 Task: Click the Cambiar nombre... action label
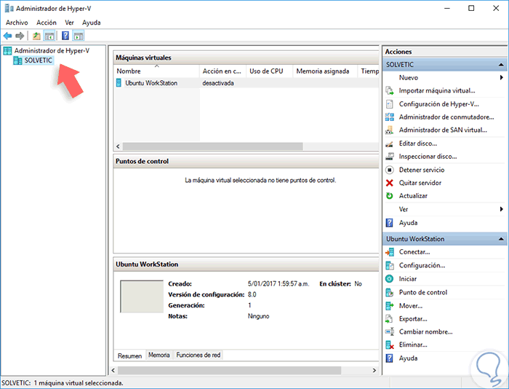tap(425, 331)
